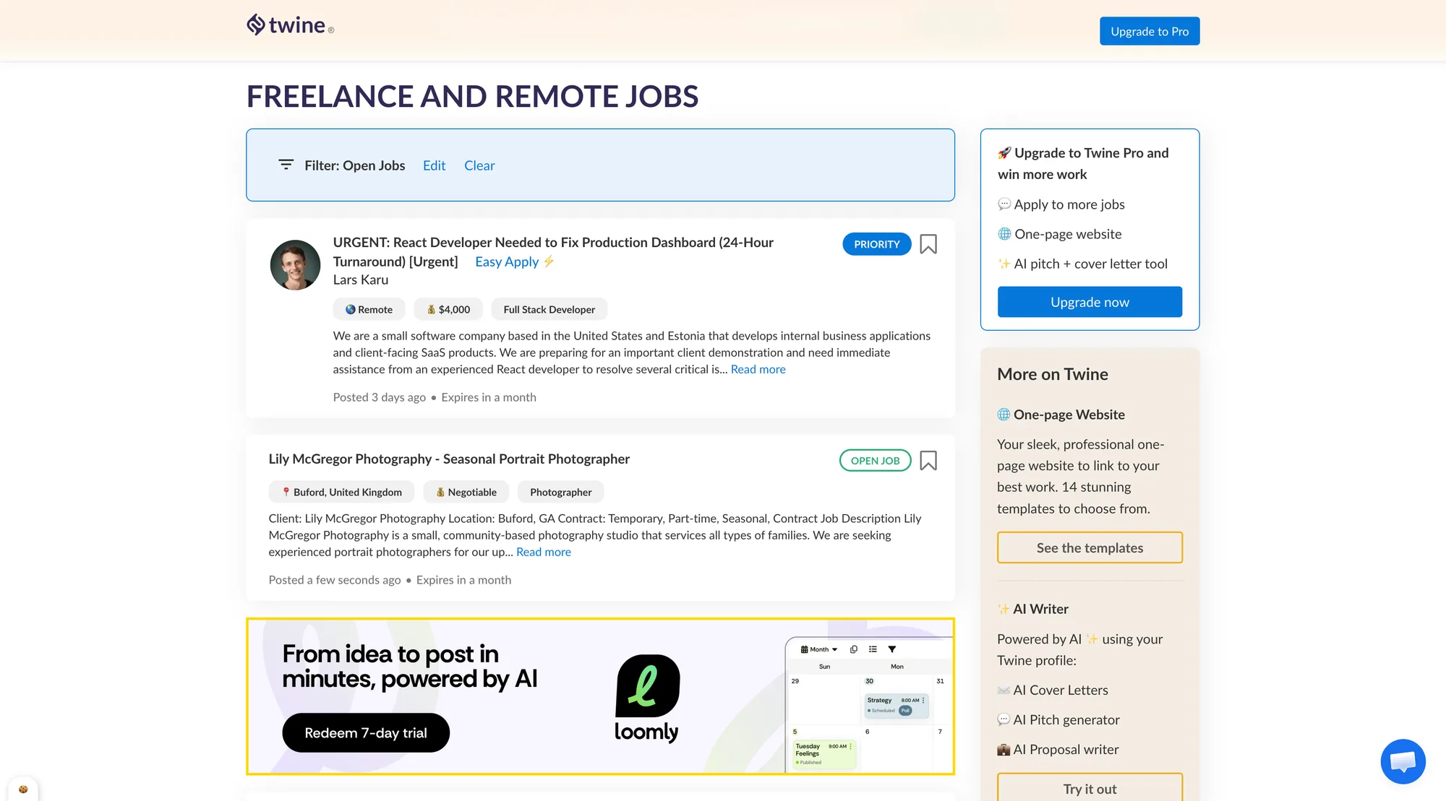Click 'Posted 3 days ago' text
The image size is (1446, 801).
click(x=380, y=397)
